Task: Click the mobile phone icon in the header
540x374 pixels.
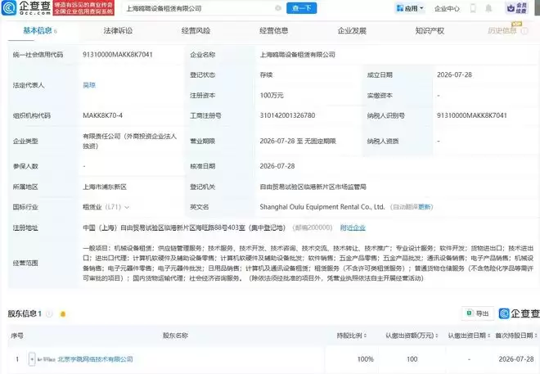Action: (473, 8)
